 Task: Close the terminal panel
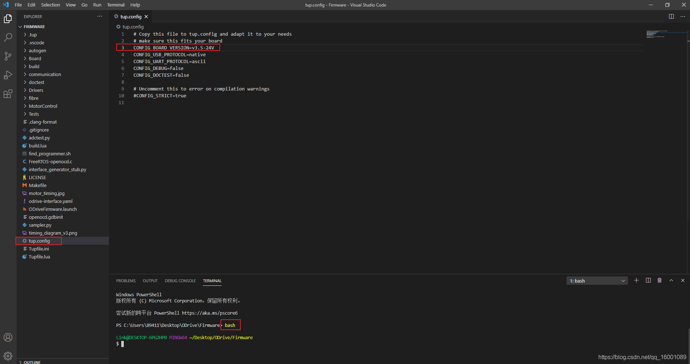click(683, 280)
